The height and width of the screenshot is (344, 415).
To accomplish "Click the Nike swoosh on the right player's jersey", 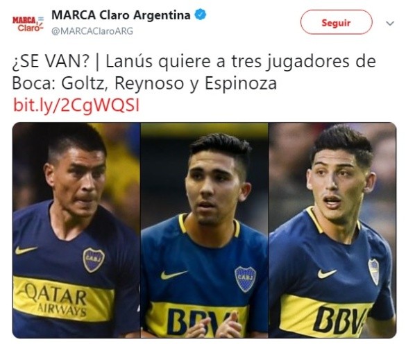I will click(x=327, y=273).
